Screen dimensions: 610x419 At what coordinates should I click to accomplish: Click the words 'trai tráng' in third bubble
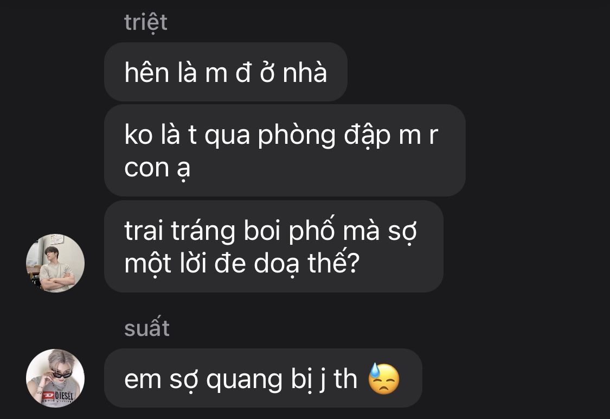pyautogui.click(x=179, y=231)
